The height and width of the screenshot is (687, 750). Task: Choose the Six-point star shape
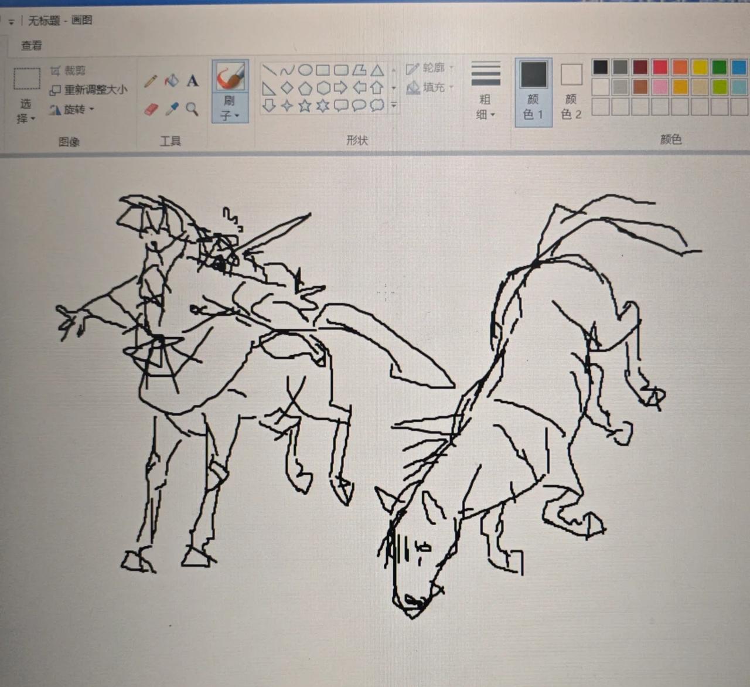pyautogui.click(x=323, y=106)
